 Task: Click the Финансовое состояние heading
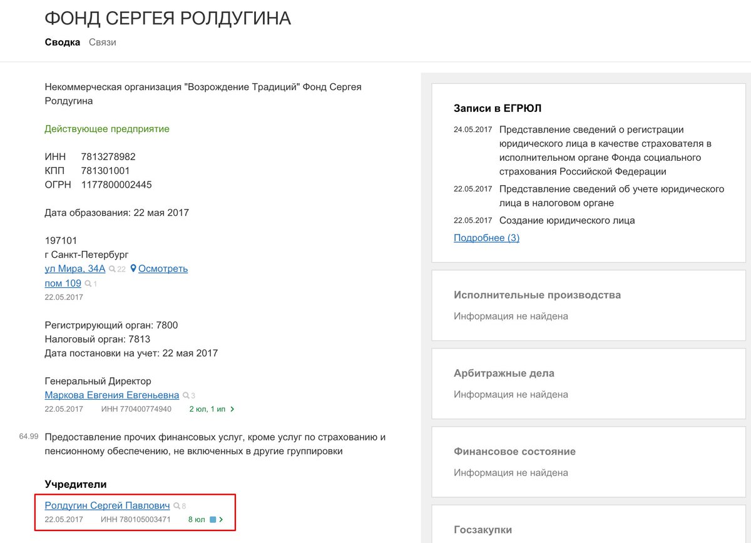click(x=514, y=451)
